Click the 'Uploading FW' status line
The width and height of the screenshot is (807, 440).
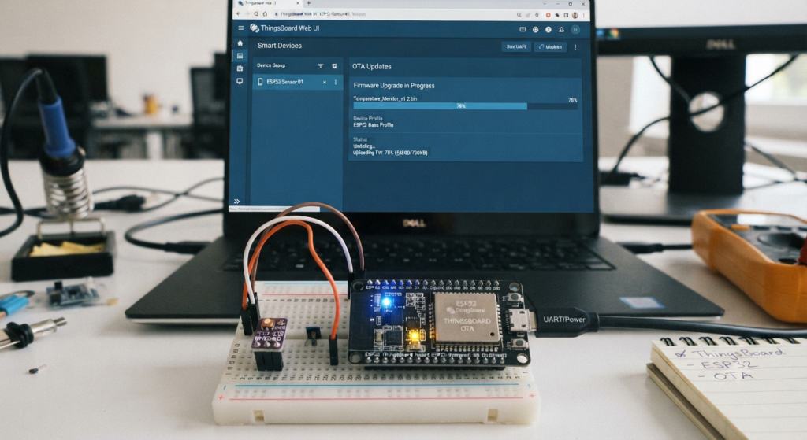click(390, 153)
